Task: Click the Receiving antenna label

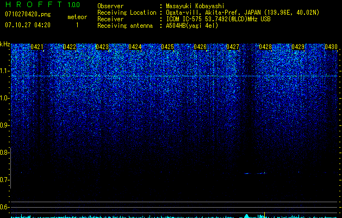Action: (125, 26)
